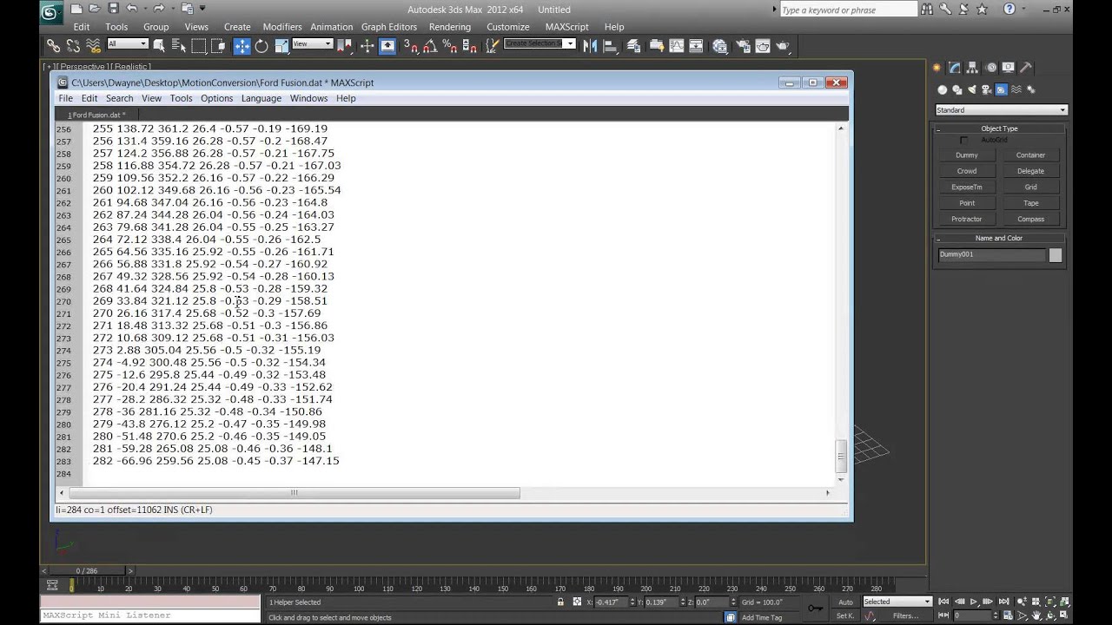1112x625 pixels.
Task: Click the ExposeTm helper button
Action: [x=967, y=187]
